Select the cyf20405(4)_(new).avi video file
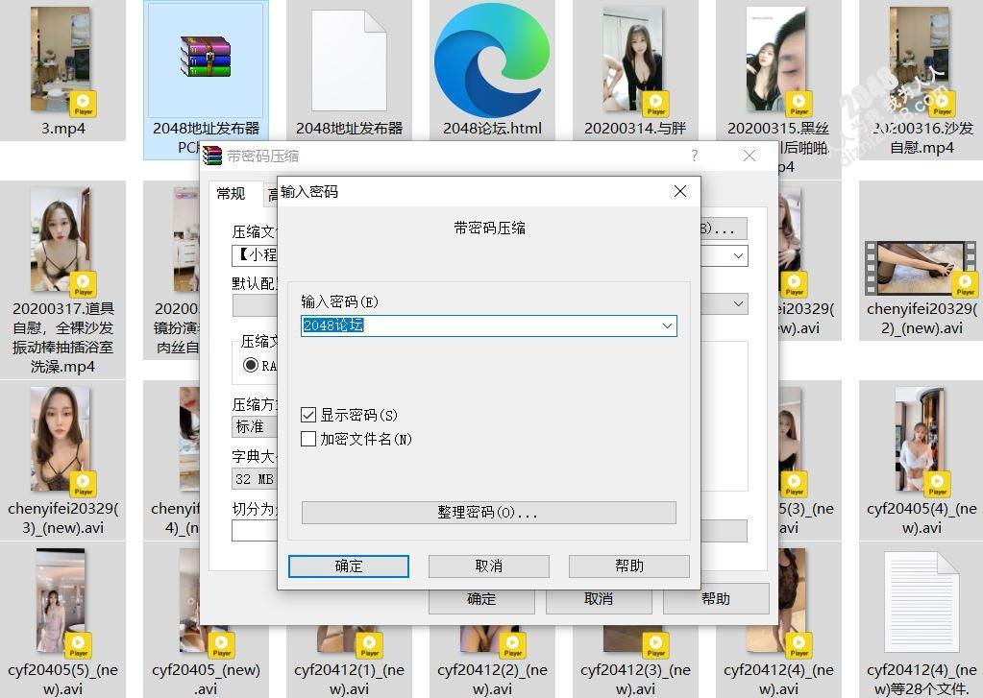This screenshot has width=983, height=698. click(921, 442)
